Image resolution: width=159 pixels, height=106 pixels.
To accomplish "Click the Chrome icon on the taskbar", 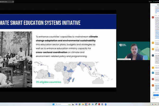I will (x=89, y=104).
